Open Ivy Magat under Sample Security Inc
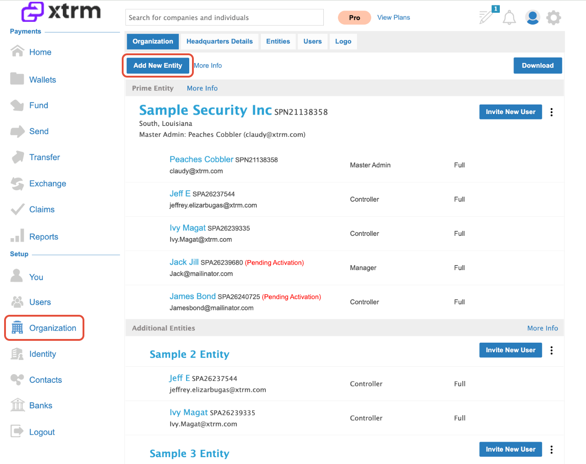 pos(187,228)
